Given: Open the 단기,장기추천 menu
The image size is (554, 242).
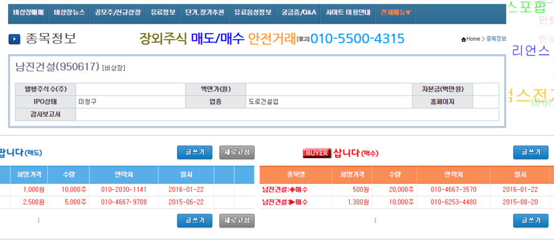Looking at the screenshot, I should point(204,12).
